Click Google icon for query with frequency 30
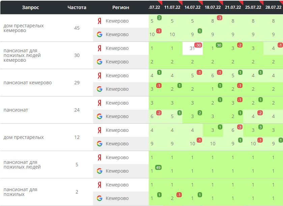 pyautogui.click(x=100, y=62)
